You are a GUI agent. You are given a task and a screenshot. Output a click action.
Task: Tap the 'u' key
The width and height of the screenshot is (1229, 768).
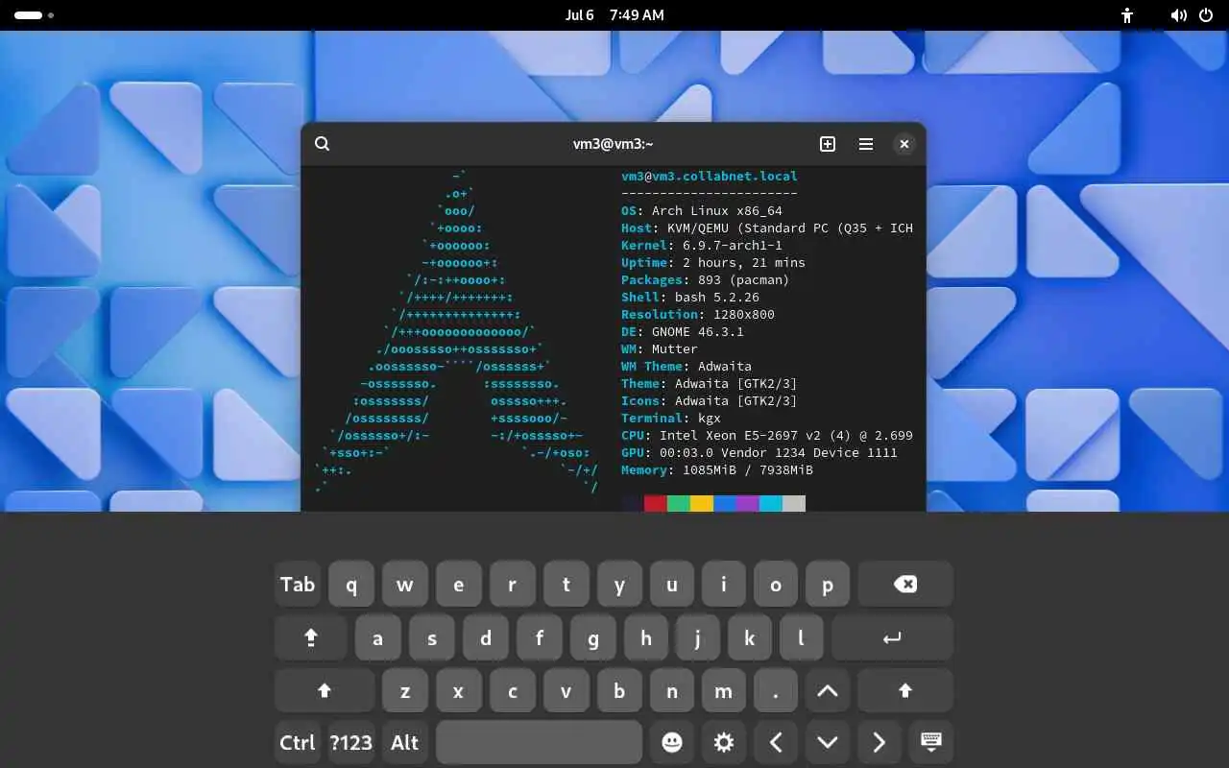pyautogui.click(x=672, y=584)
